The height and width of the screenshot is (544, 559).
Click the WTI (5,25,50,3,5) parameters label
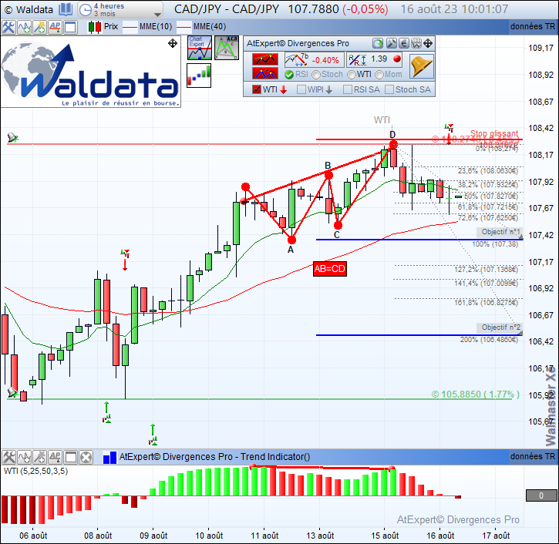coord(35,472)
